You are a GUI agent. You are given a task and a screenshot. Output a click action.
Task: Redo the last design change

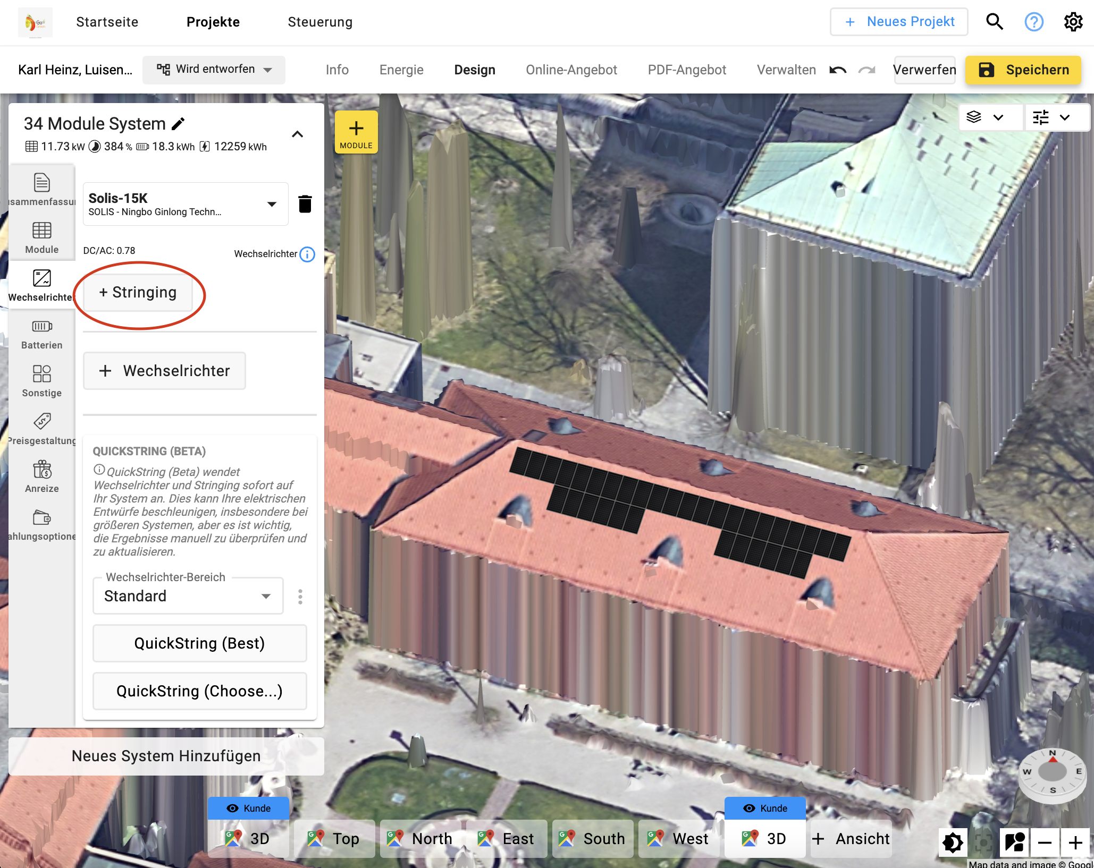point(867,70)
